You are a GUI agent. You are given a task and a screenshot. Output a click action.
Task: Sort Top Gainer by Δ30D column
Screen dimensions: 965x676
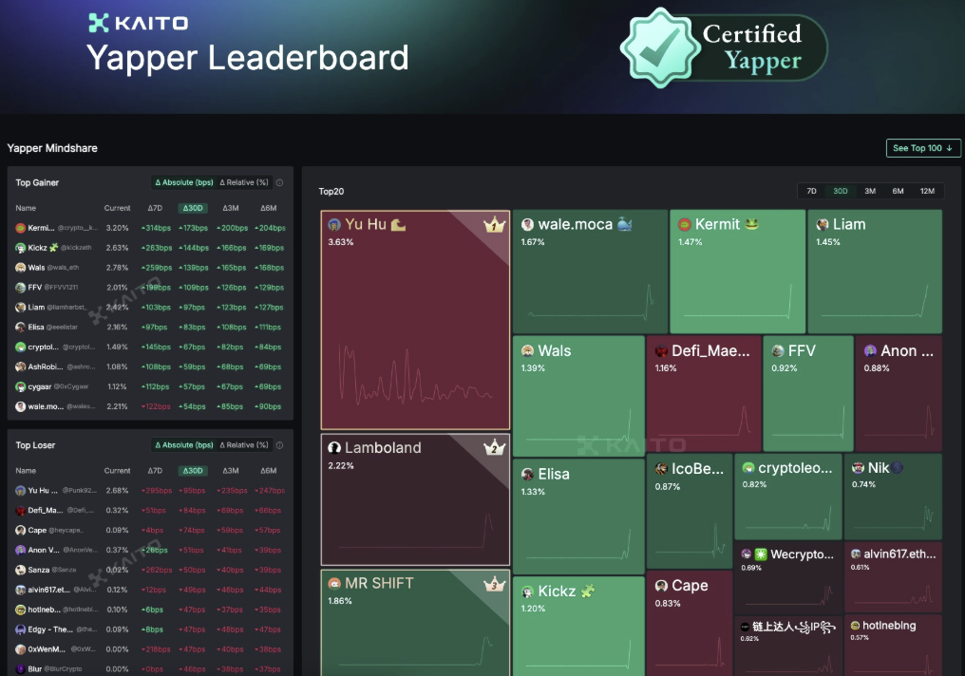click(x=193, y=209)
